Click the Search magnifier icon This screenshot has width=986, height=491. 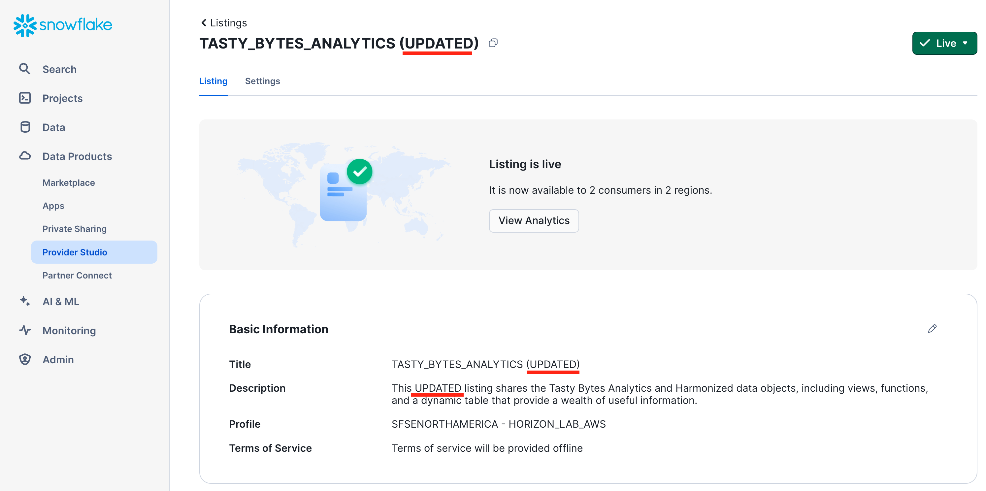coord(24,69)
